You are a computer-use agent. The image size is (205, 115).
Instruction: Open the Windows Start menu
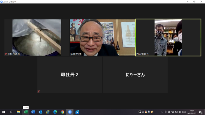4,112
